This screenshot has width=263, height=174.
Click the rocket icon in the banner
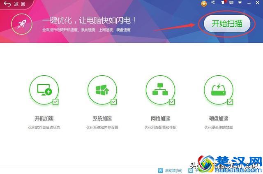point(22,24)
